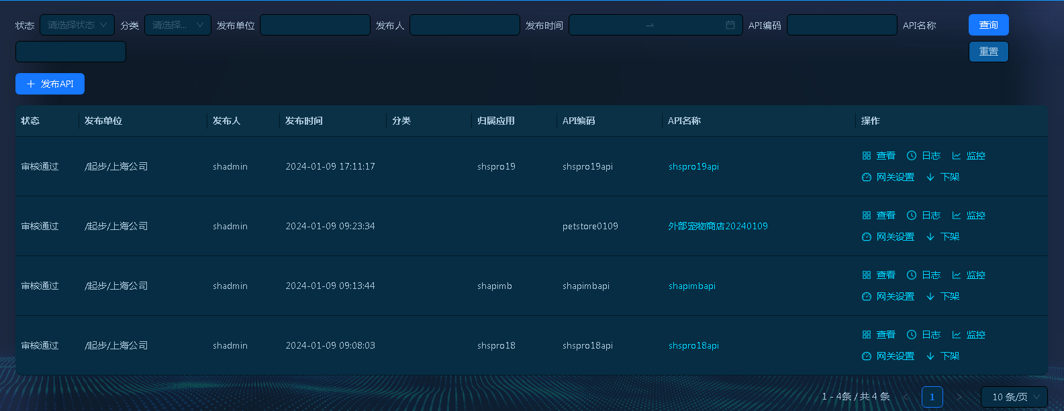Open the shspro19api name link
Screen dimensions: 1064x411
(693, 166)
